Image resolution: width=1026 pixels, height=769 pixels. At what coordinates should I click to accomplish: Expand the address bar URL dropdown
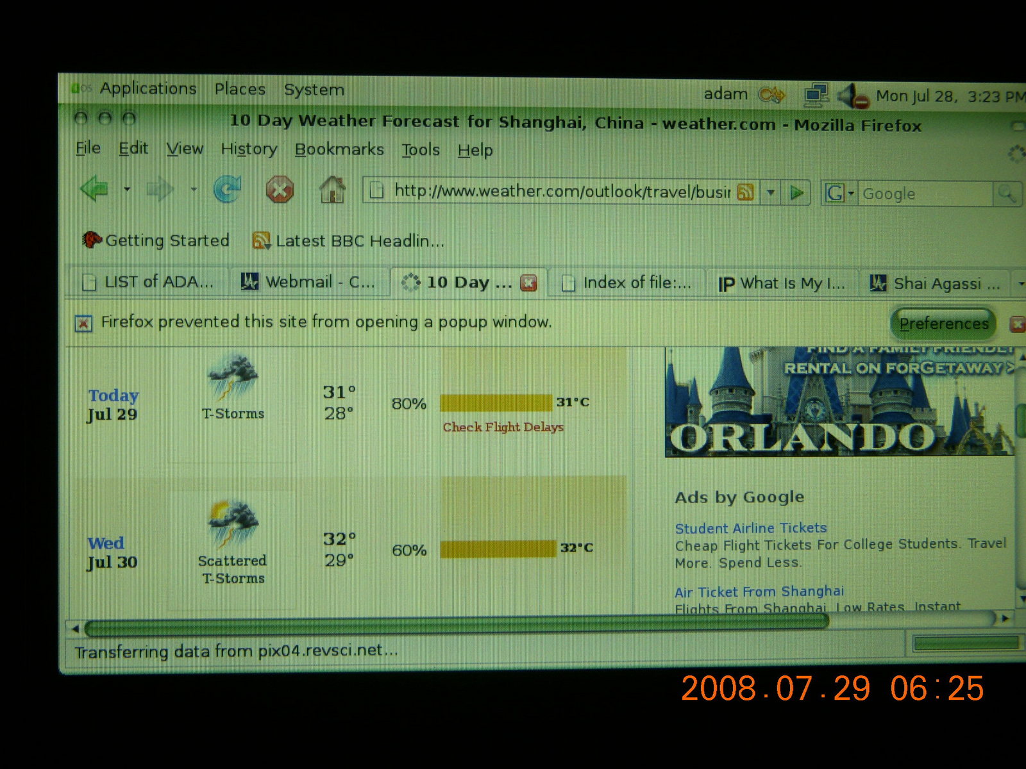(771, 192)
